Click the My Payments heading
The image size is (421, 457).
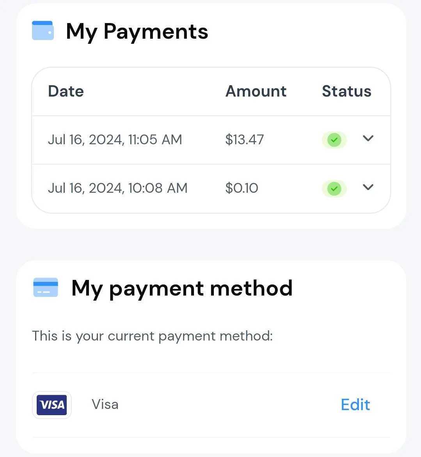click(137, 32)
